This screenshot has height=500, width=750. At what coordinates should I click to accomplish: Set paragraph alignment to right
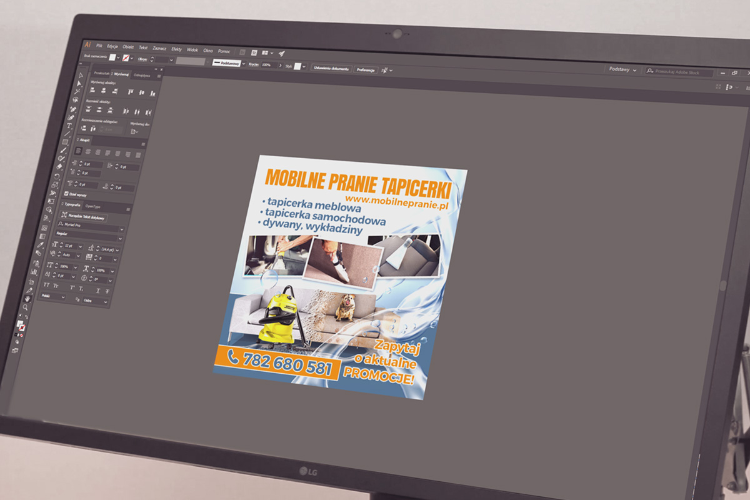pyautogui.click(x=97, y=152)
